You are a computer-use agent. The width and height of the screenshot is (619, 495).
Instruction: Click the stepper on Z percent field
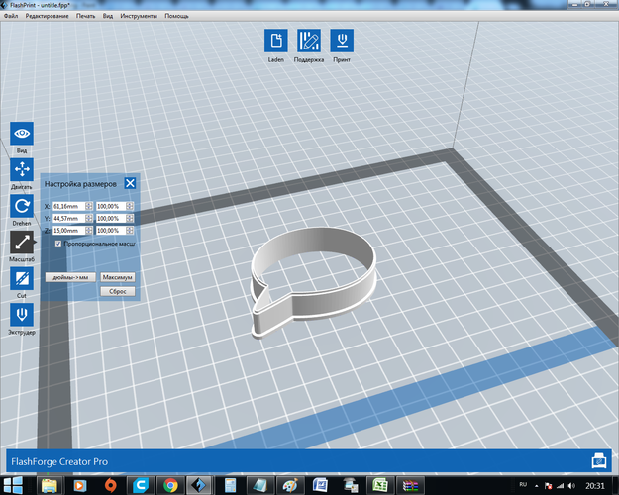pyautogui.click(x=130, y=230)
